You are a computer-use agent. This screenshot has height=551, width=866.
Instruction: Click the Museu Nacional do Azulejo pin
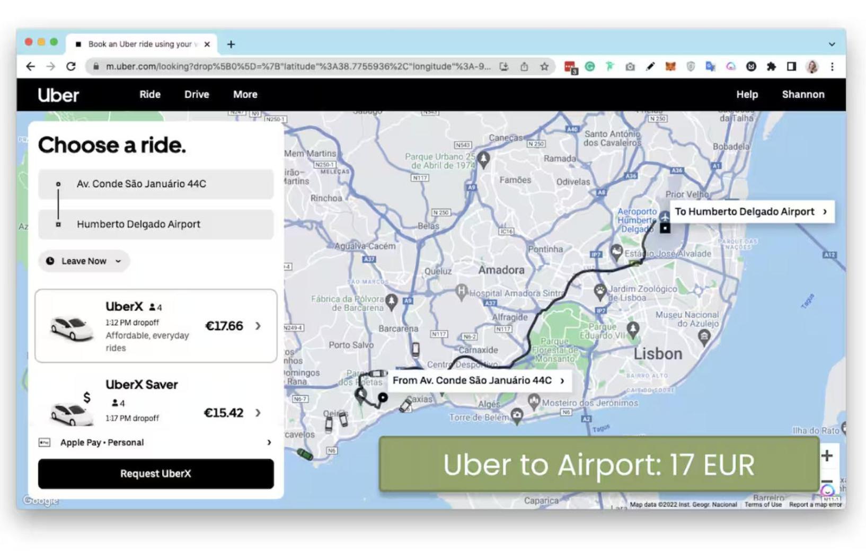click(704, 337)
